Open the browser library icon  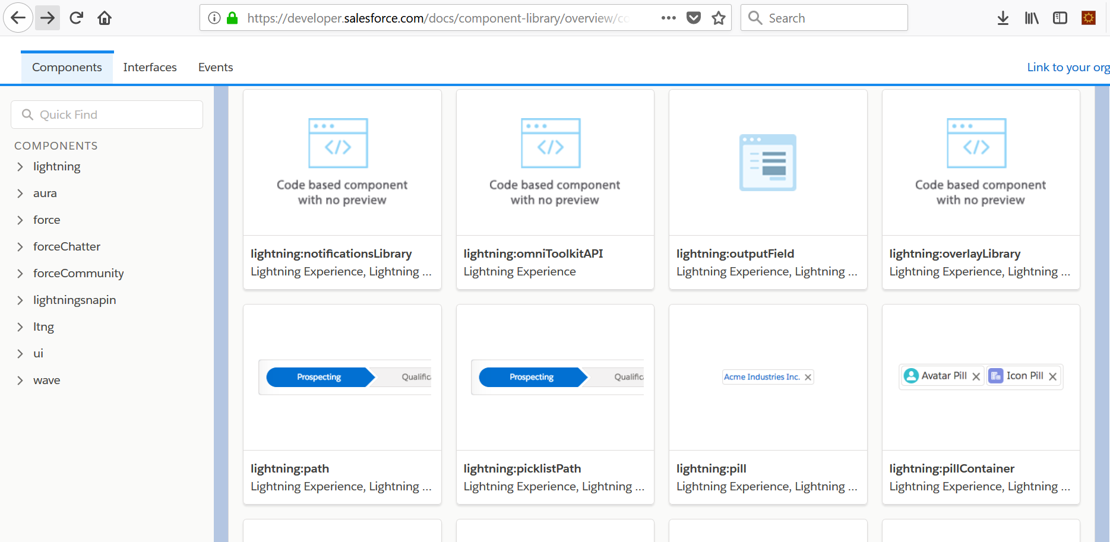pyautogui.click(x=1032, y=18)
